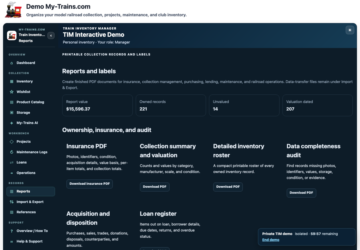Open Maintenance Logs
The width and height of the screenshot is (360, 250).
click(31, 152)
